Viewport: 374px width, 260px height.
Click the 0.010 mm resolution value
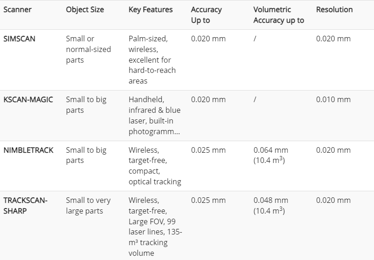(333, 99)
